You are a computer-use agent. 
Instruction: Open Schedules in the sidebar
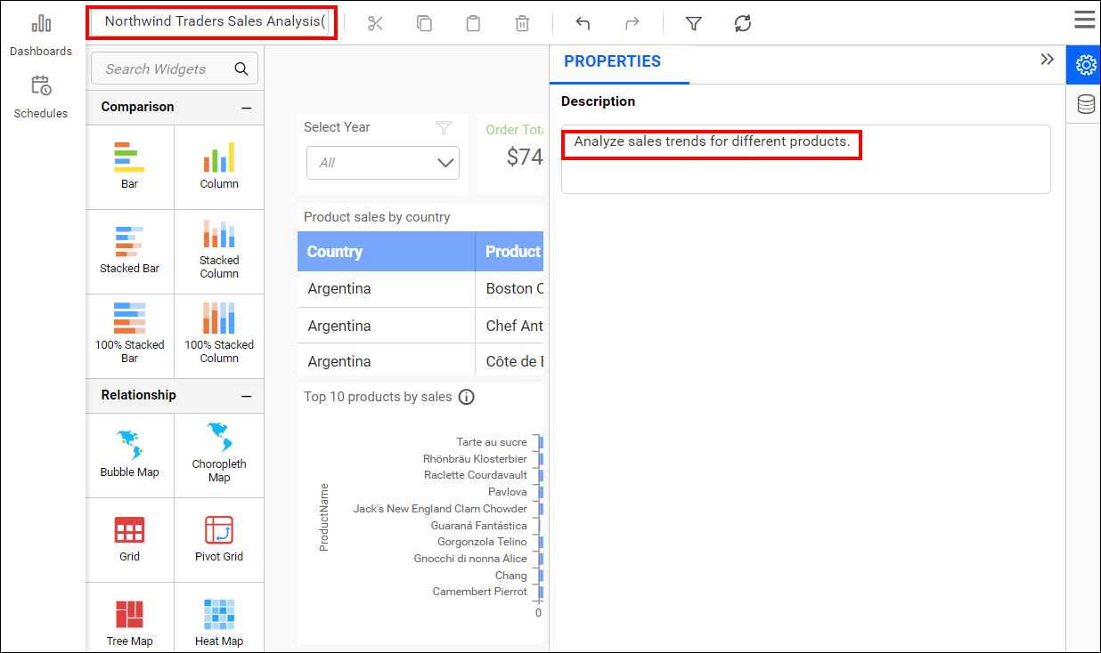point(41,97)
